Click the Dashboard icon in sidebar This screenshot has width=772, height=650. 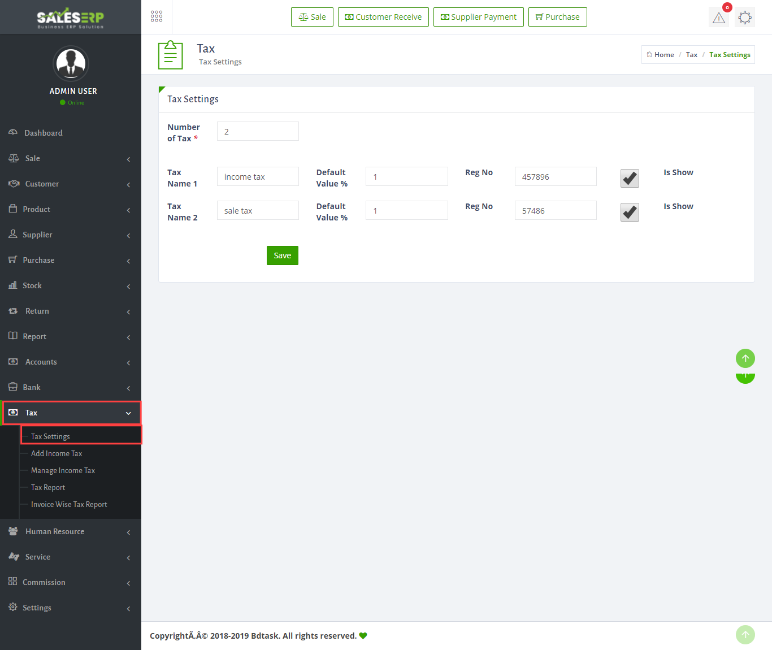pyautogui.click(x=13, y=132)
